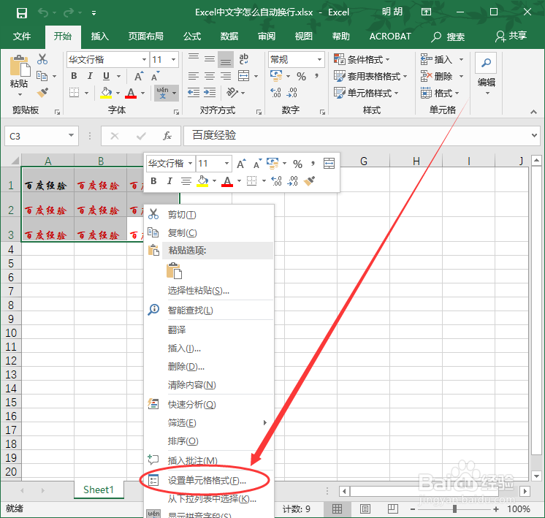This screenshot has height=518, width=545.
Task: Click the Insert Function fx icon
Action: (167, 136)
